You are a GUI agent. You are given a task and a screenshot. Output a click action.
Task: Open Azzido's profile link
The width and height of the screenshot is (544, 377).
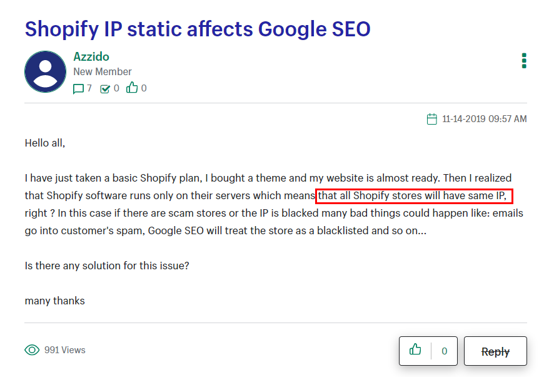point(91,56)
